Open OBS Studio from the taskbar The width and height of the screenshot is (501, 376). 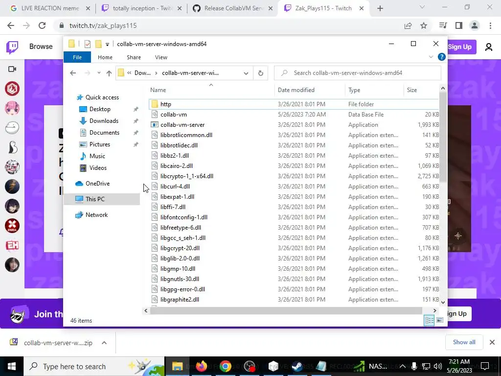pyautogui.click(x=250, y=366)
